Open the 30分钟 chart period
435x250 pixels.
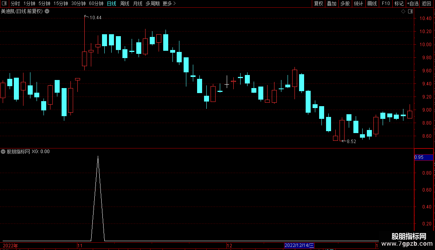(x=79, y=3)
